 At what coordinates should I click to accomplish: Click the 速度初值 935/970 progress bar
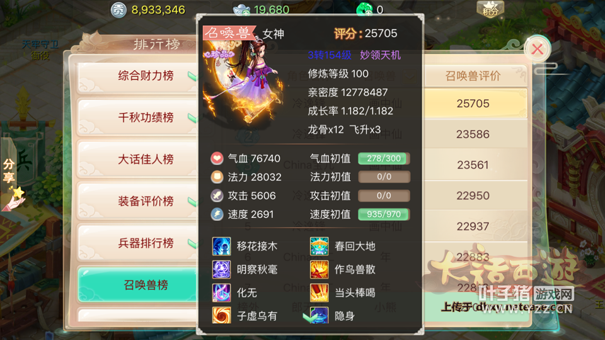pos(384,214)
